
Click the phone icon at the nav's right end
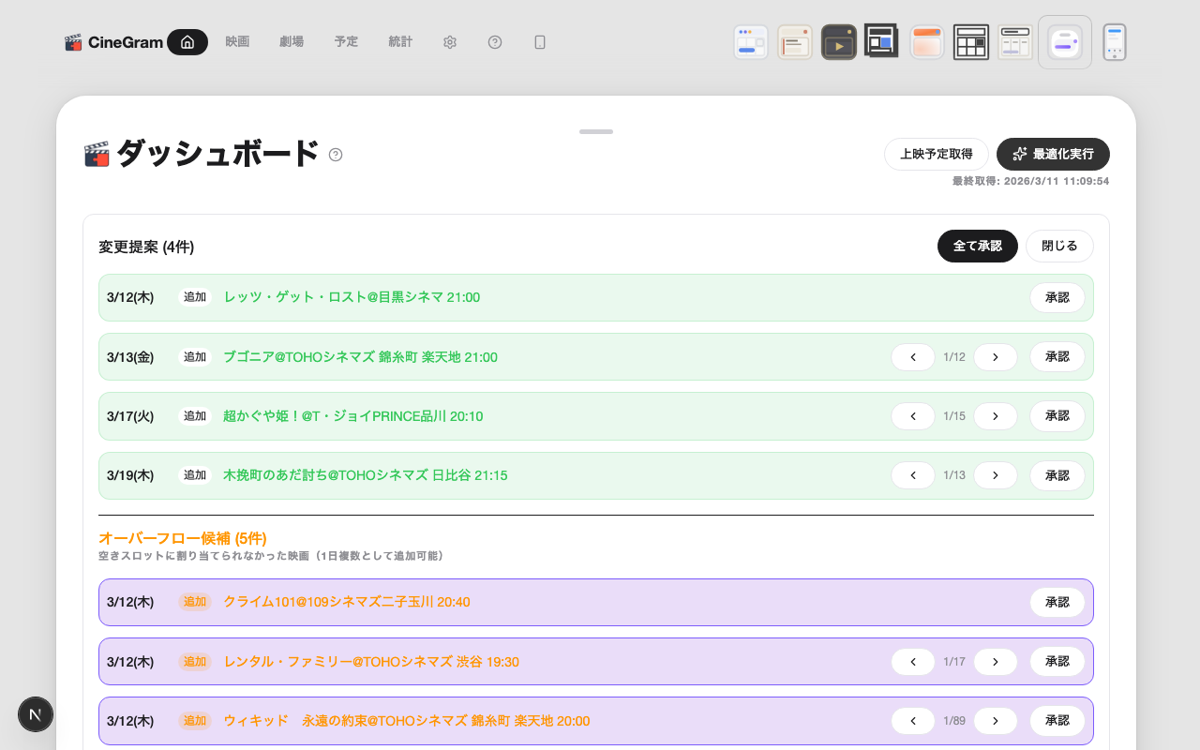(539, 41)
